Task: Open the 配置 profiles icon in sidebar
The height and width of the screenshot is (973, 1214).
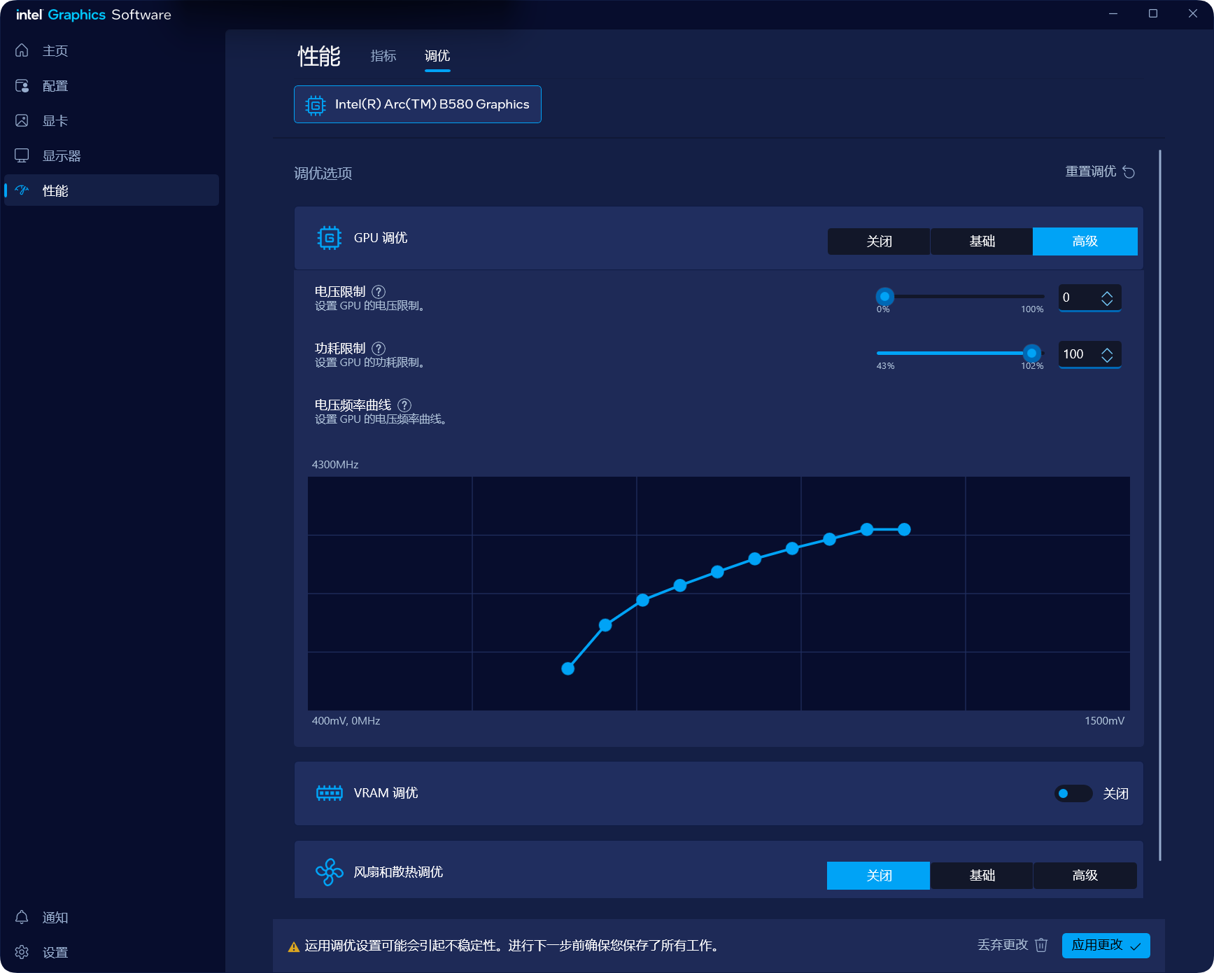Action: 22,85
